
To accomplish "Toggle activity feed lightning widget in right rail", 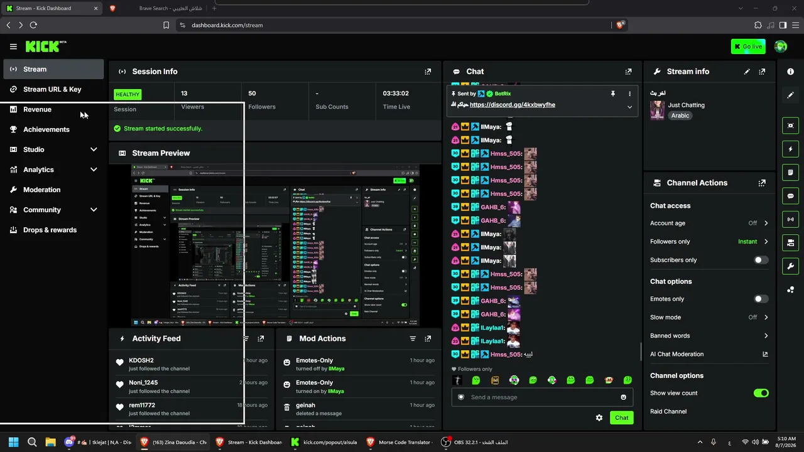I will [x=791, y=149].
